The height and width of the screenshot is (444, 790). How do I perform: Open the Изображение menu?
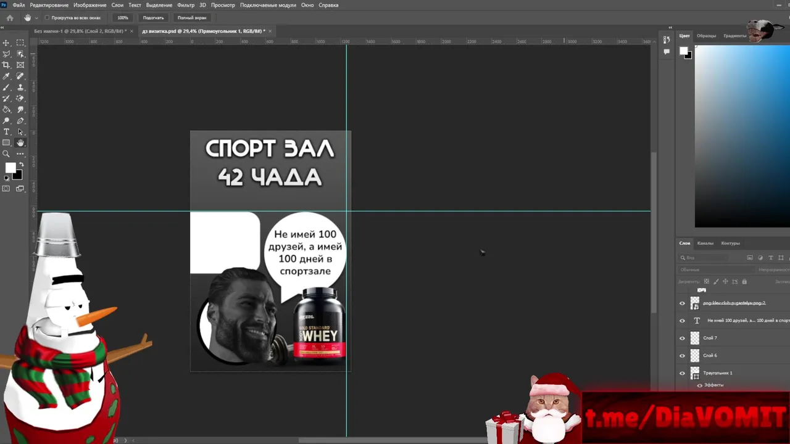(90, 5)
